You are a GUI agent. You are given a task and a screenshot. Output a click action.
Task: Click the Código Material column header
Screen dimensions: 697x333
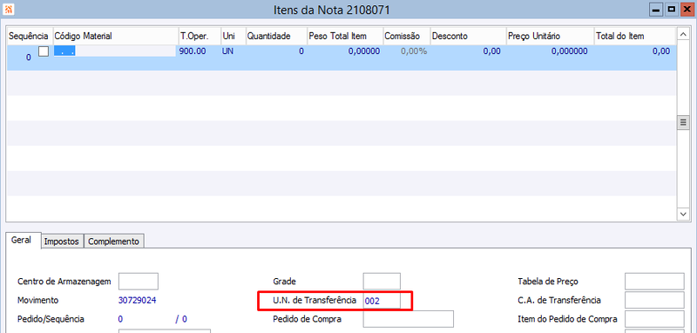[115, 36]
